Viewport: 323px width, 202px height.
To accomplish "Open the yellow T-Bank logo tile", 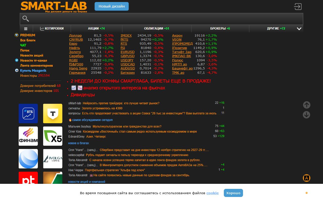I will click(53, 114).
